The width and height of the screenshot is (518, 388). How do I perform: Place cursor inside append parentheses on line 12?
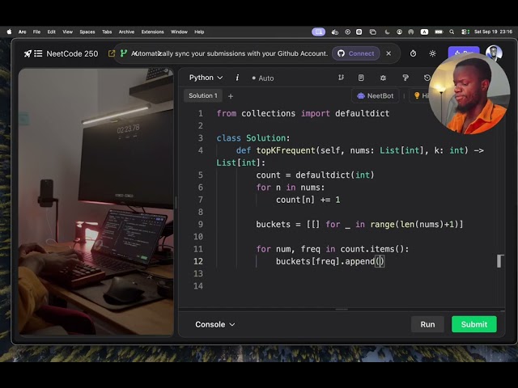pyautogui.click(x=380, y=261)
